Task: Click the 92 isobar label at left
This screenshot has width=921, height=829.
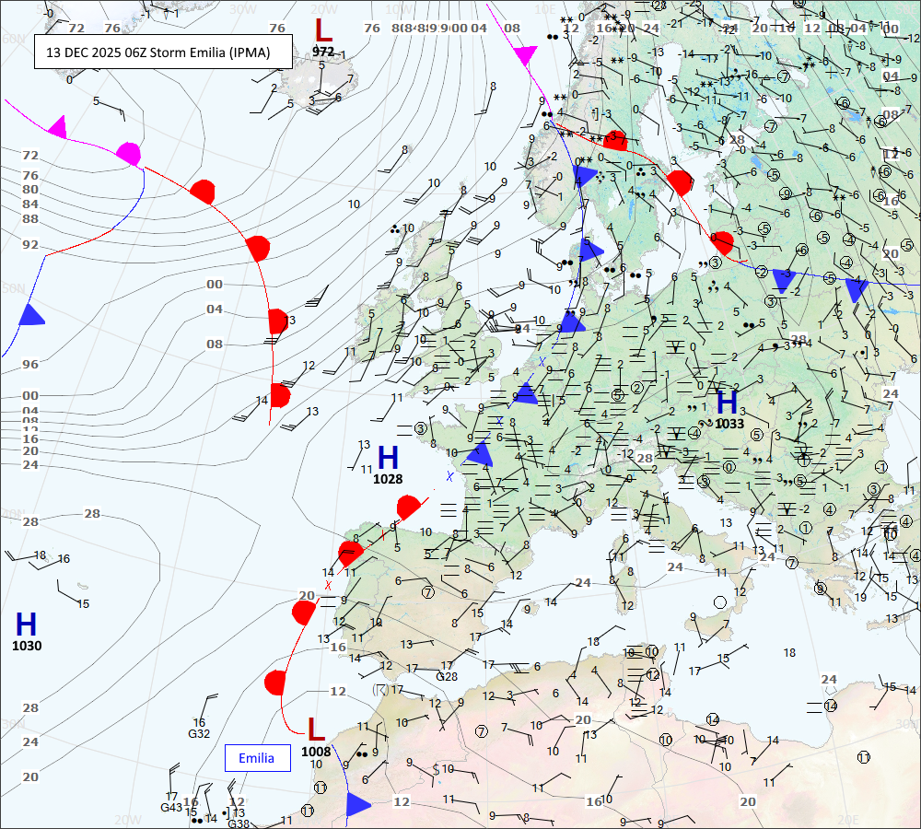Action: [x=31, y=244]
